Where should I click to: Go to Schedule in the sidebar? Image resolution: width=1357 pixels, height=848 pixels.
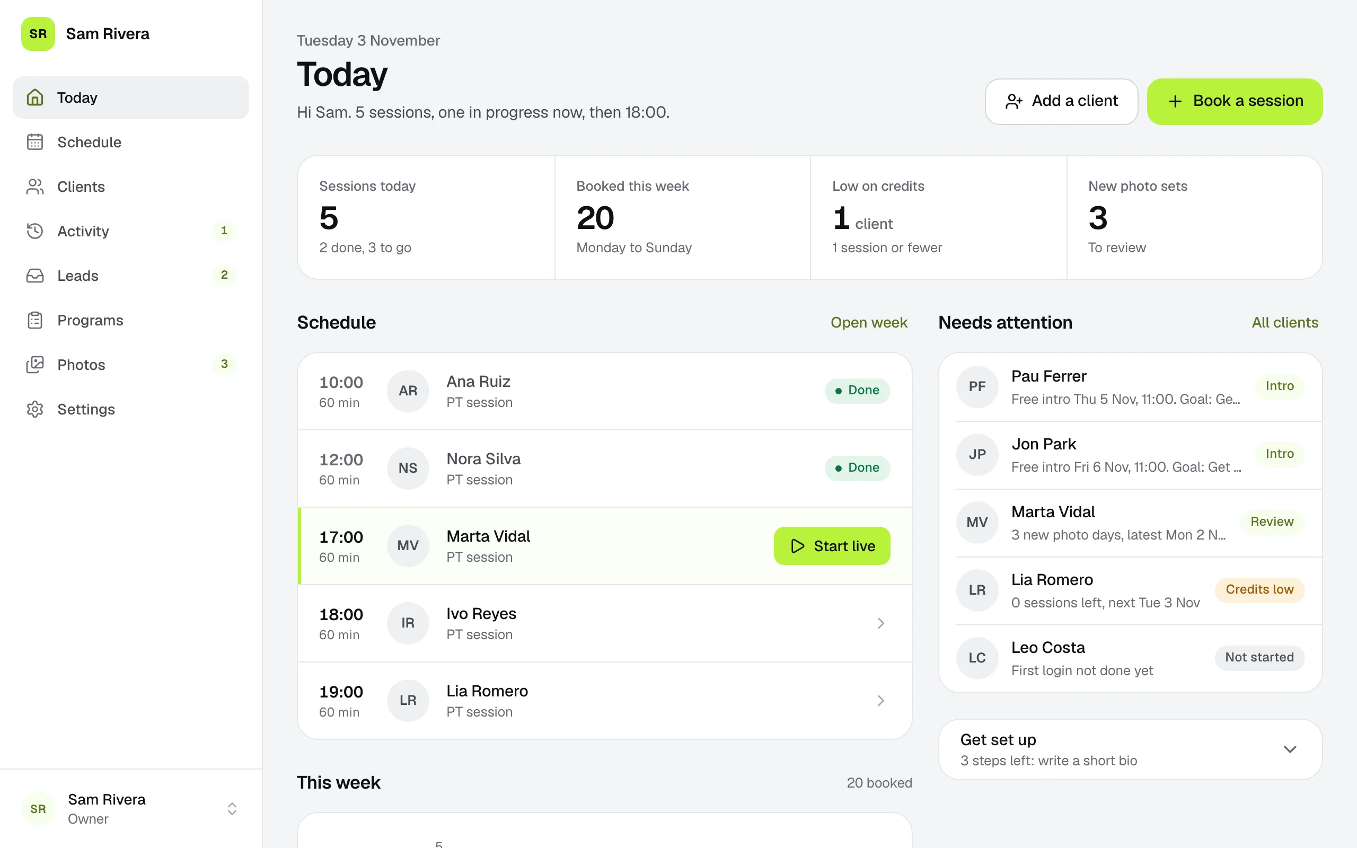(130, 142)
